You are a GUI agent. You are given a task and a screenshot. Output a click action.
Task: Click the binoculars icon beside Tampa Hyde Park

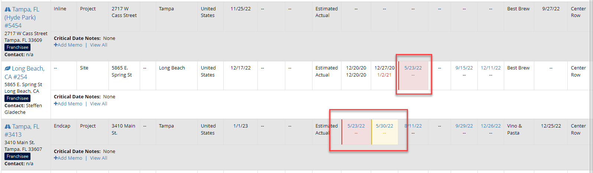point(7,9)
